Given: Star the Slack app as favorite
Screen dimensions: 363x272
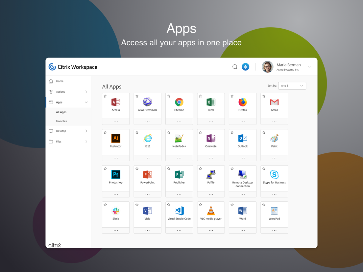Looking at the screenshot, I should point(105,205).
